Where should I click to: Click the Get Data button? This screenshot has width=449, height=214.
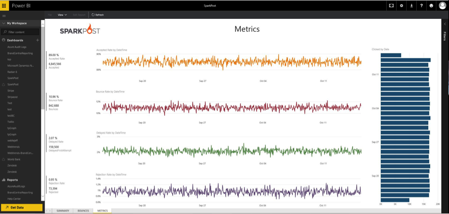click(22, 208)
